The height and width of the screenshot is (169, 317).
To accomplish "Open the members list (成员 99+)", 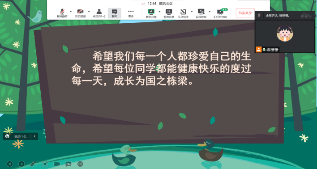I will click(x=99, y=13).
